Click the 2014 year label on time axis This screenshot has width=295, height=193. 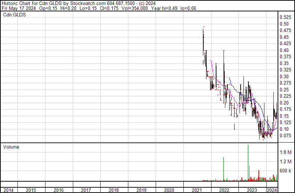point(9,190)
